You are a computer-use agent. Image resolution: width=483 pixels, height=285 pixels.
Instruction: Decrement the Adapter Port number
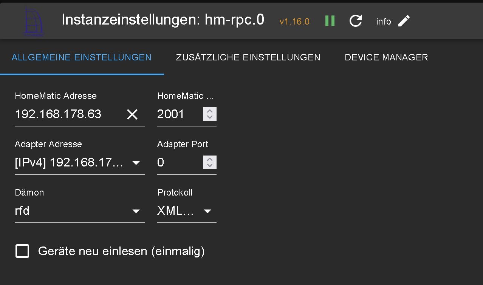pyautogui.click(x=210, y=166)
